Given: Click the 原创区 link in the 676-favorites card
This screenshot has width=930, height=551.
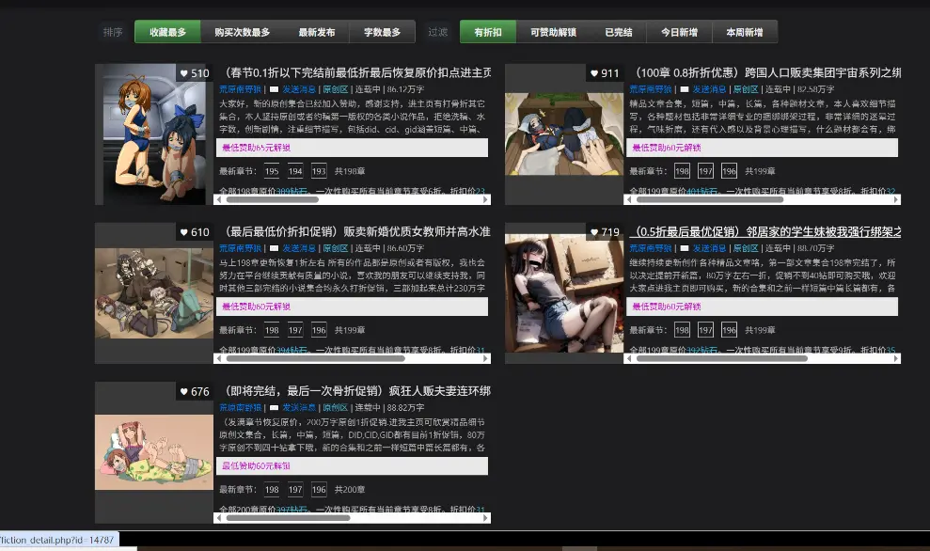Looking at the screenshot, I should (x=335, y=408).
